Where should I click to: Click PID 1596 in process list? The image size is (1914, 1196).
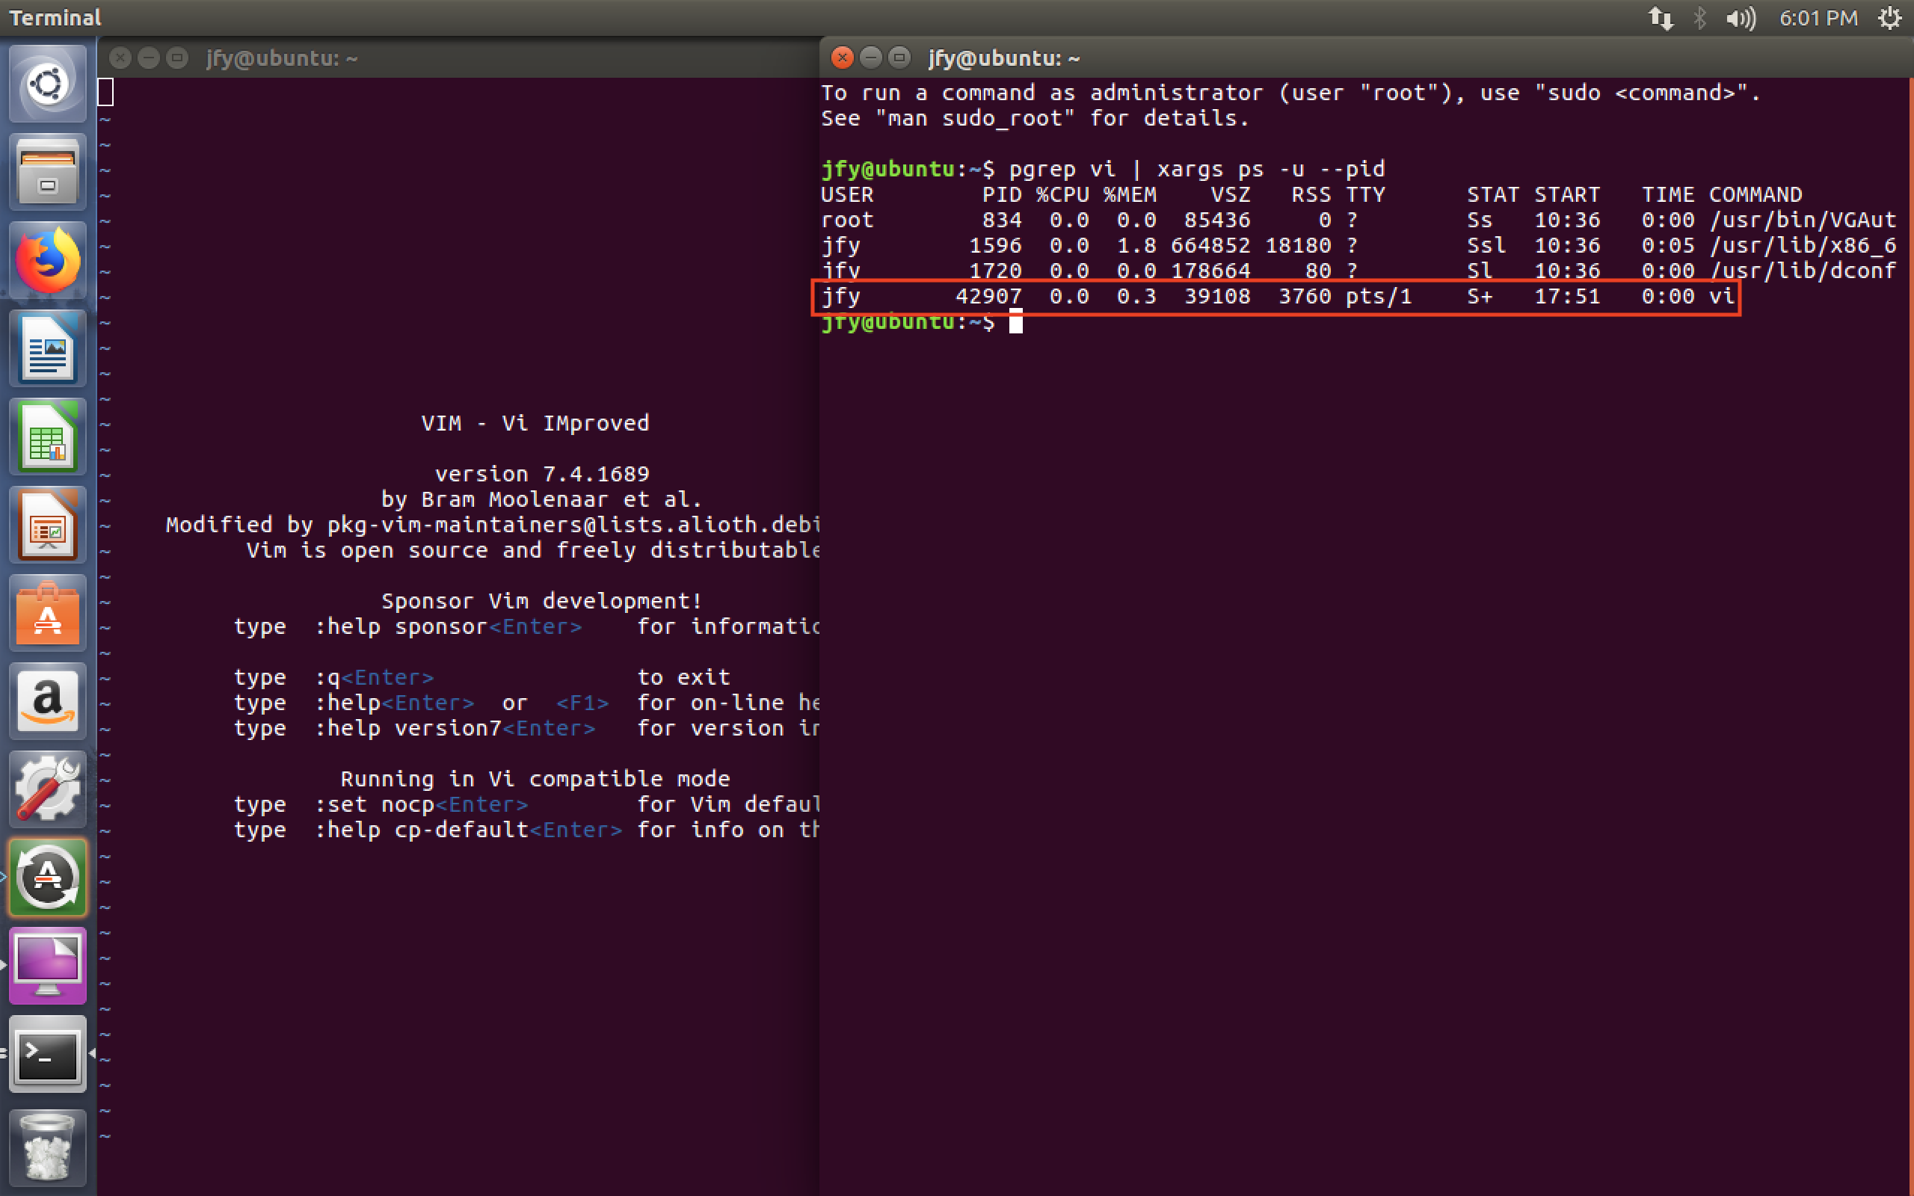996,245
